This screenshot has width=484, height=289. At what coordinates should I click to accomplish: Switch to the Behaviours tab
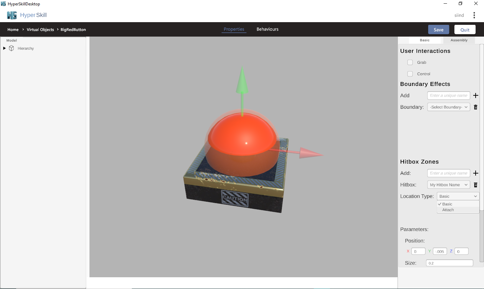pos(267,29)
